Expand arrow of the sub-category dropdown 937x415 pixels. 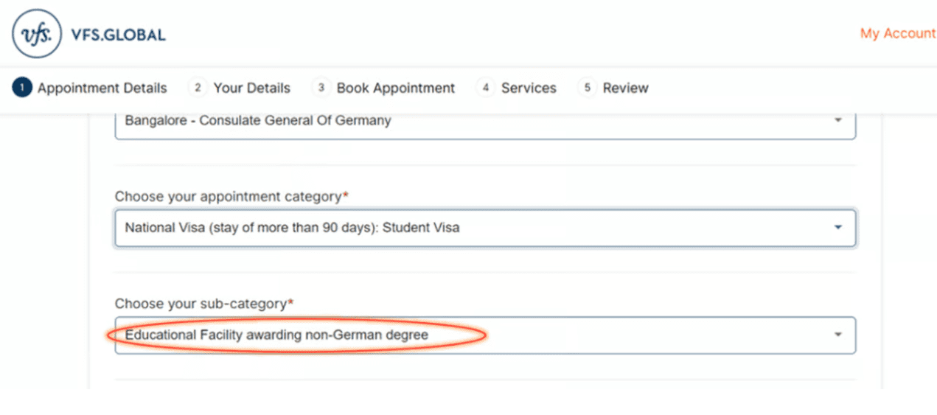[837, 335]
